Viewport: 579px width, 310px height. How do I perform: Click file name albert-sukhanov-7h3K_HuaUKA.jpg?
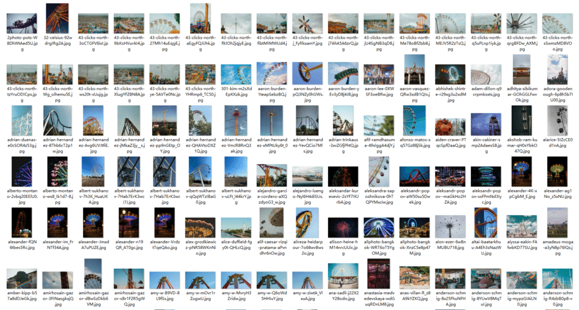click(93, 196)
